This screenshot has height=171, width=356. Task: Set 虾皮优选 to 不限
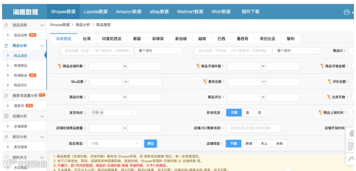click(234, 113)
